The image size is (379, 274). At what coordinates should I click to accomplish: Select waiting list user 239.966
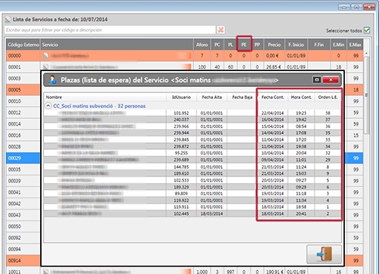coord(193,126)
